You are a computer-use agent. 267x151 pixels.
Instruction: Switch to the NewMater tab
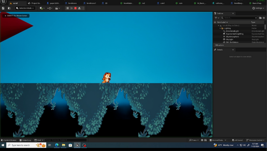tap(127, 3)
